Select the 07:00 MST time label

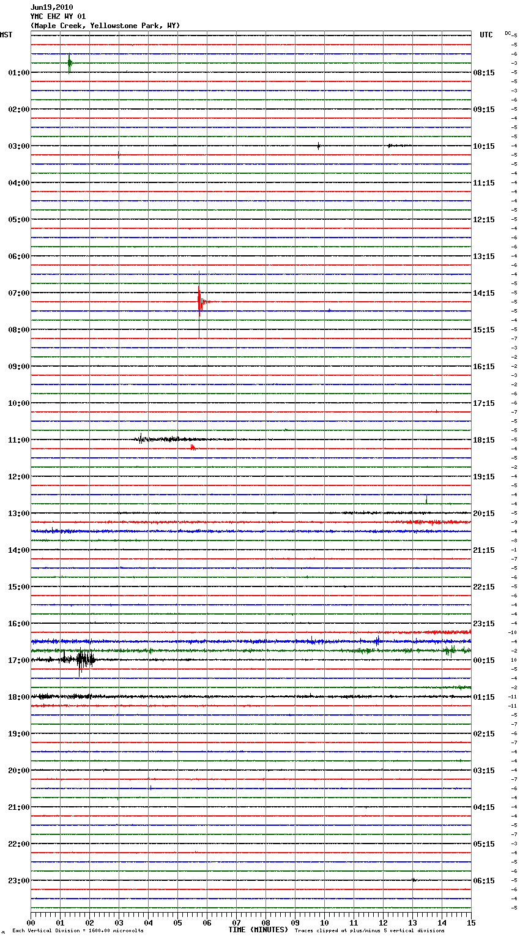coord(19,293)
